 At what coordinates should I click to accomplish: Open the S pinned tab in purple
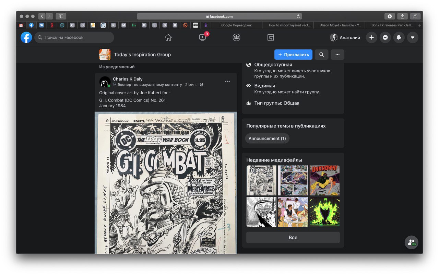pos(205,25)
